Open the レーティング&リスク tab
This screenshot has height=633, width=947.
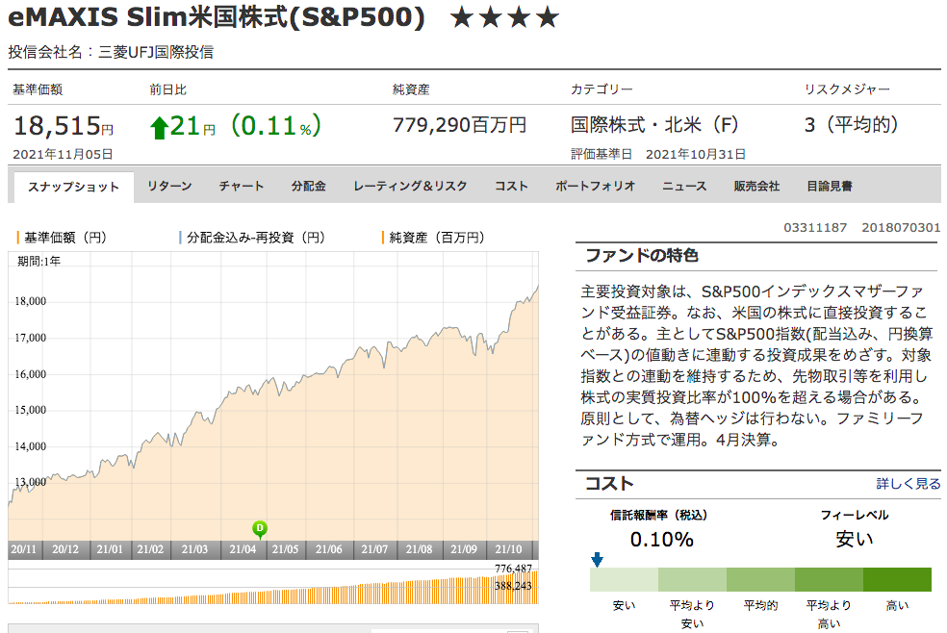point(410,186)
